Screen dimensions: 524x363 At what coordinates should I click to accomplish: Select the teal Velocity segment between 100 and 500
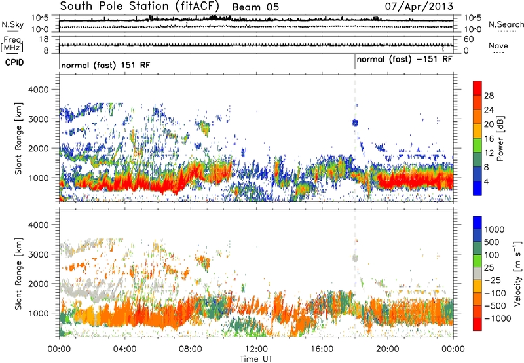(477, 249)
